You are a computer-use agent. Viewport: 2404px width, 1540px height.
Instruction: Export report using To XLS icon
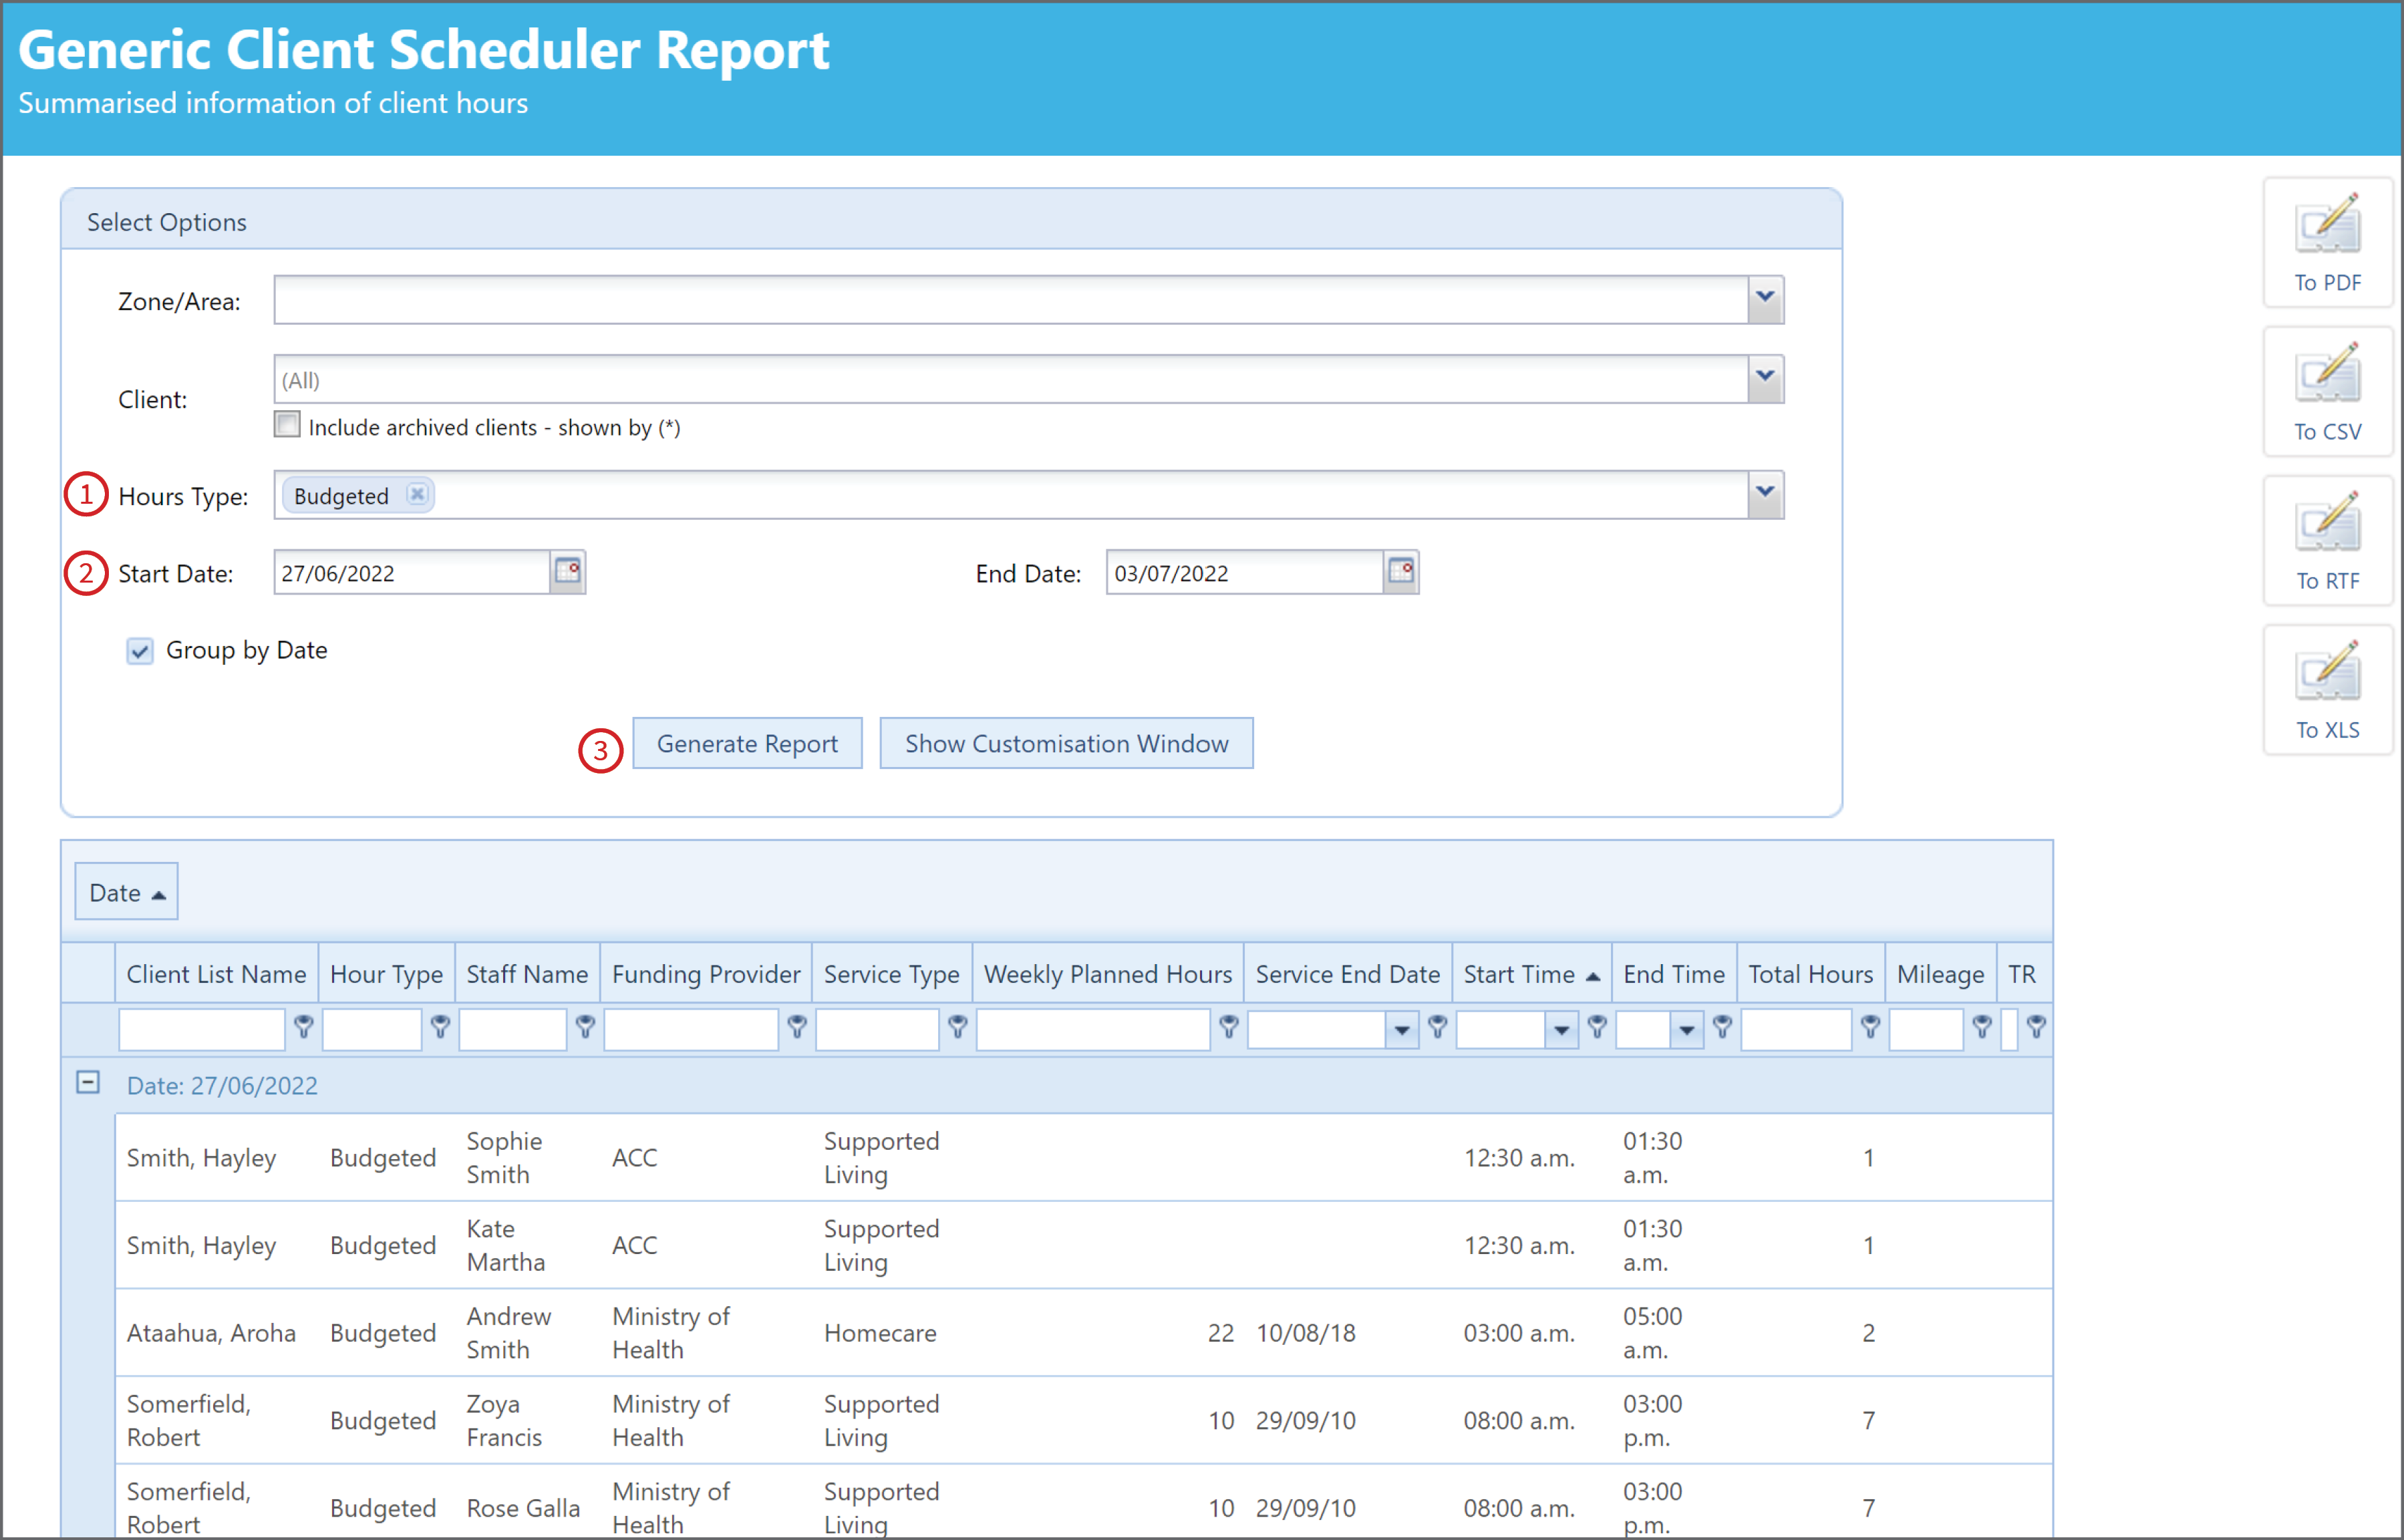[2327, 690]
